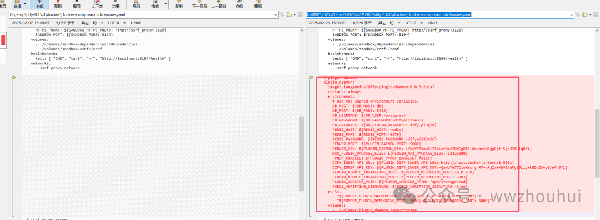Image resolution: width=600 pixels, height=220 pixels.
Task: Expand the right browse folder dropdown arrow
Action: point(591,14)
